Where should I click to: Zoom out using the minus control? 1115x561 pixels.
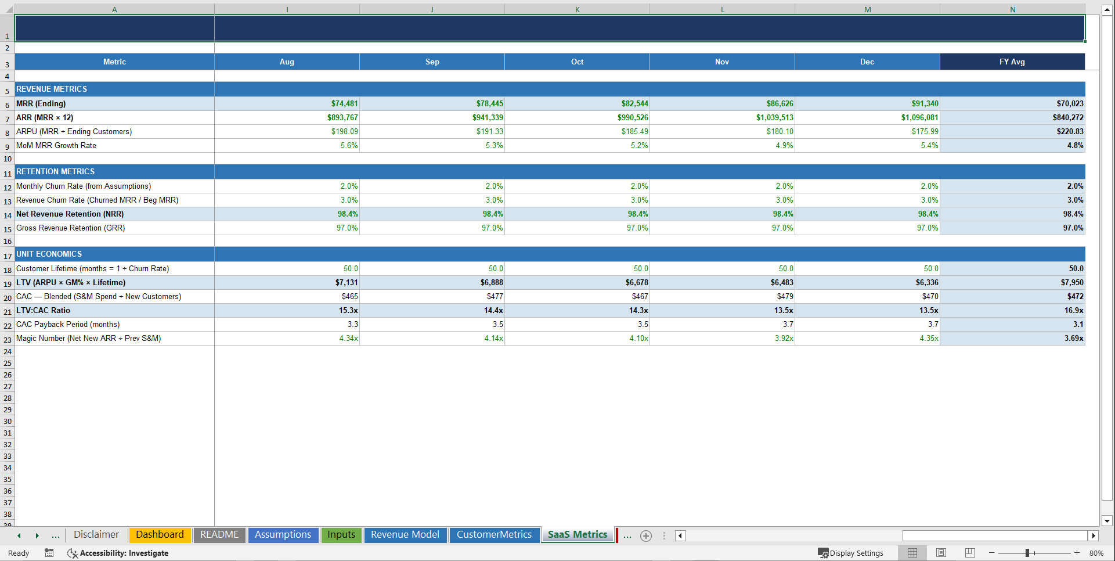[990, 553]
